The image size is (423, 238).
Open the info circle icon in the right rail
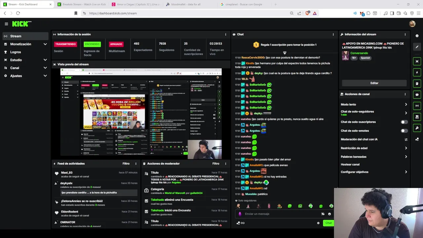tap(417, 36)
